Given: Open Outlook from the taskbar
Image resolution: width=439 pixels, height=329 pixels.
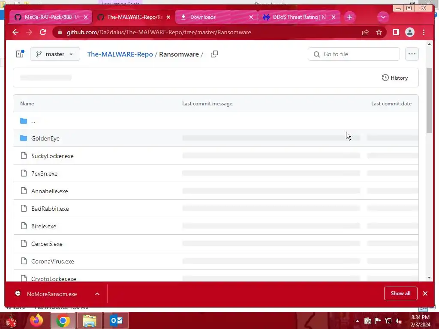Looking at the screenshot, I should [116, 320].
